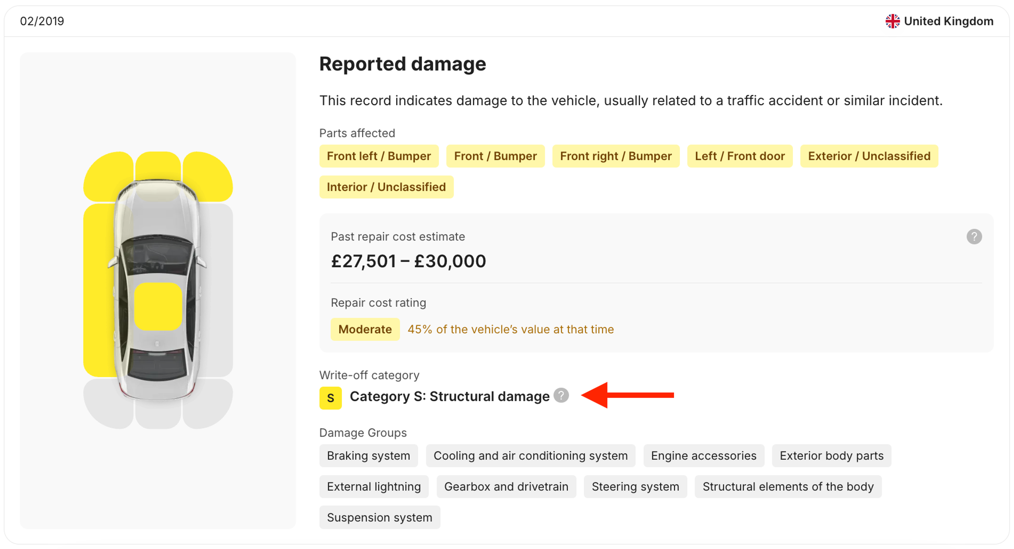1014x549 pixels.
Task: Click the United Kingdom country label
Action: tap(948, 21)
